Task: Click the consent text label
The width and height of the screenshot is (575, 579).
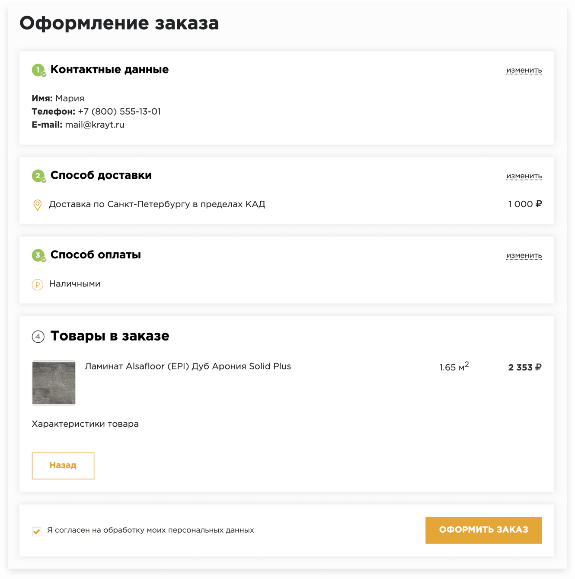Action: 150,531
